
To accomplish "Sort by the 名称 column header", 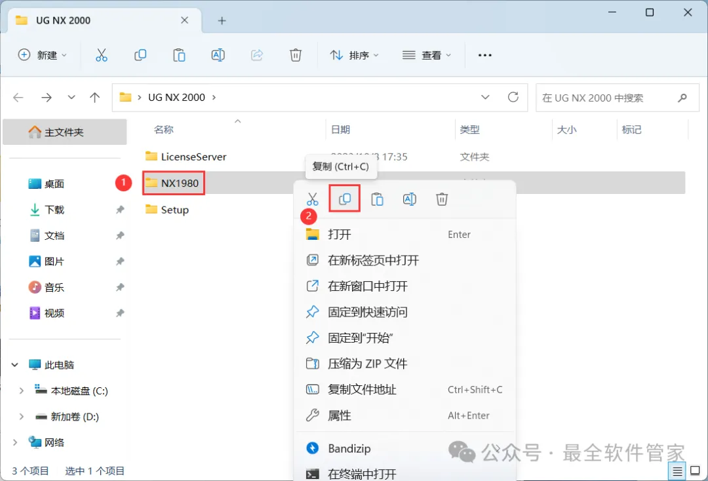I will point(164,130).
